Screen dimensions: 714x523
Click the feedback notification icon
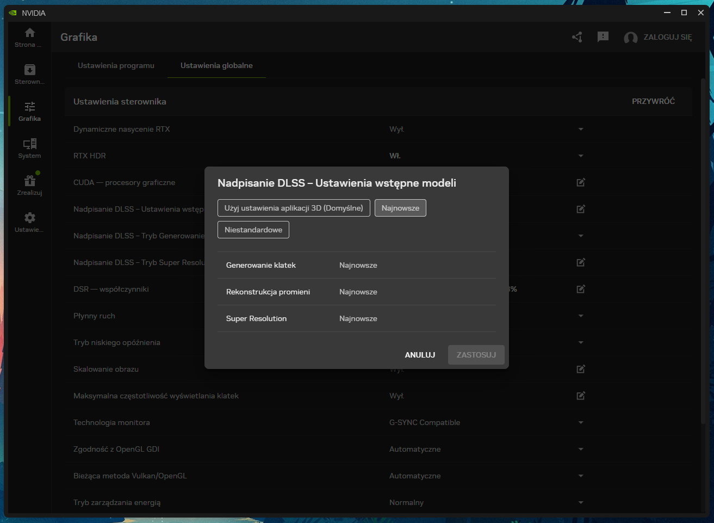[603, 37]
